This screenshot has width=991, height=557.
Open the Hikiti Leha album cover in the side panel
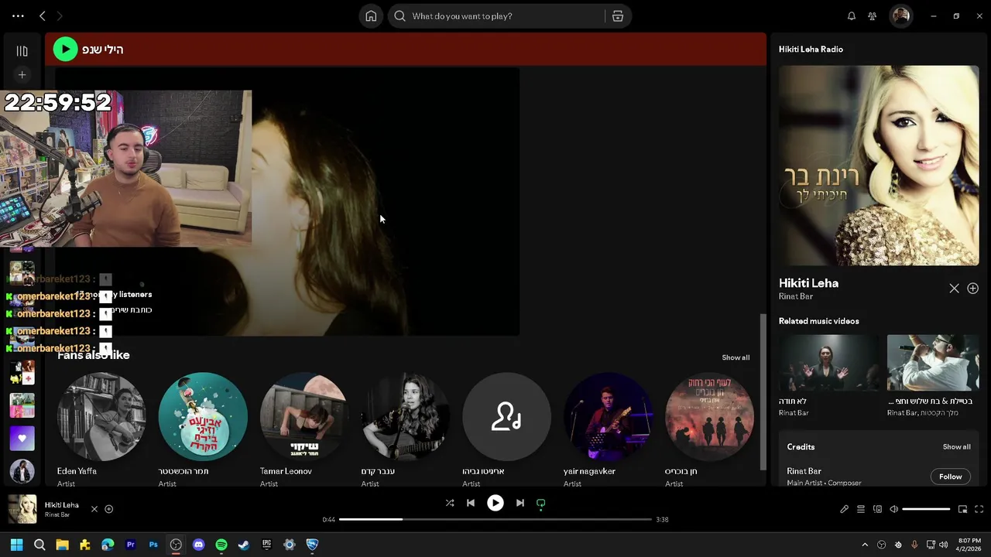click(x=879, y=166)
